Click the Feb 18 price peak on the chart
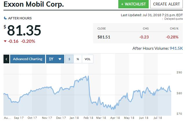 coord(88,76)
